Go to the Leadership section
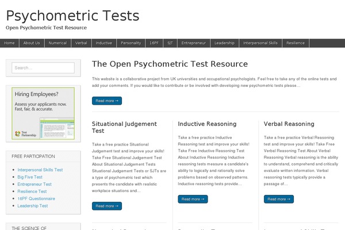Image resolution: width=345 pixels, height=230 pixels. 224,43
